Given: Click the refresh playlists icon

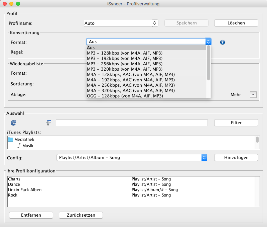Looking at the screenshot, I should (13, 123).
